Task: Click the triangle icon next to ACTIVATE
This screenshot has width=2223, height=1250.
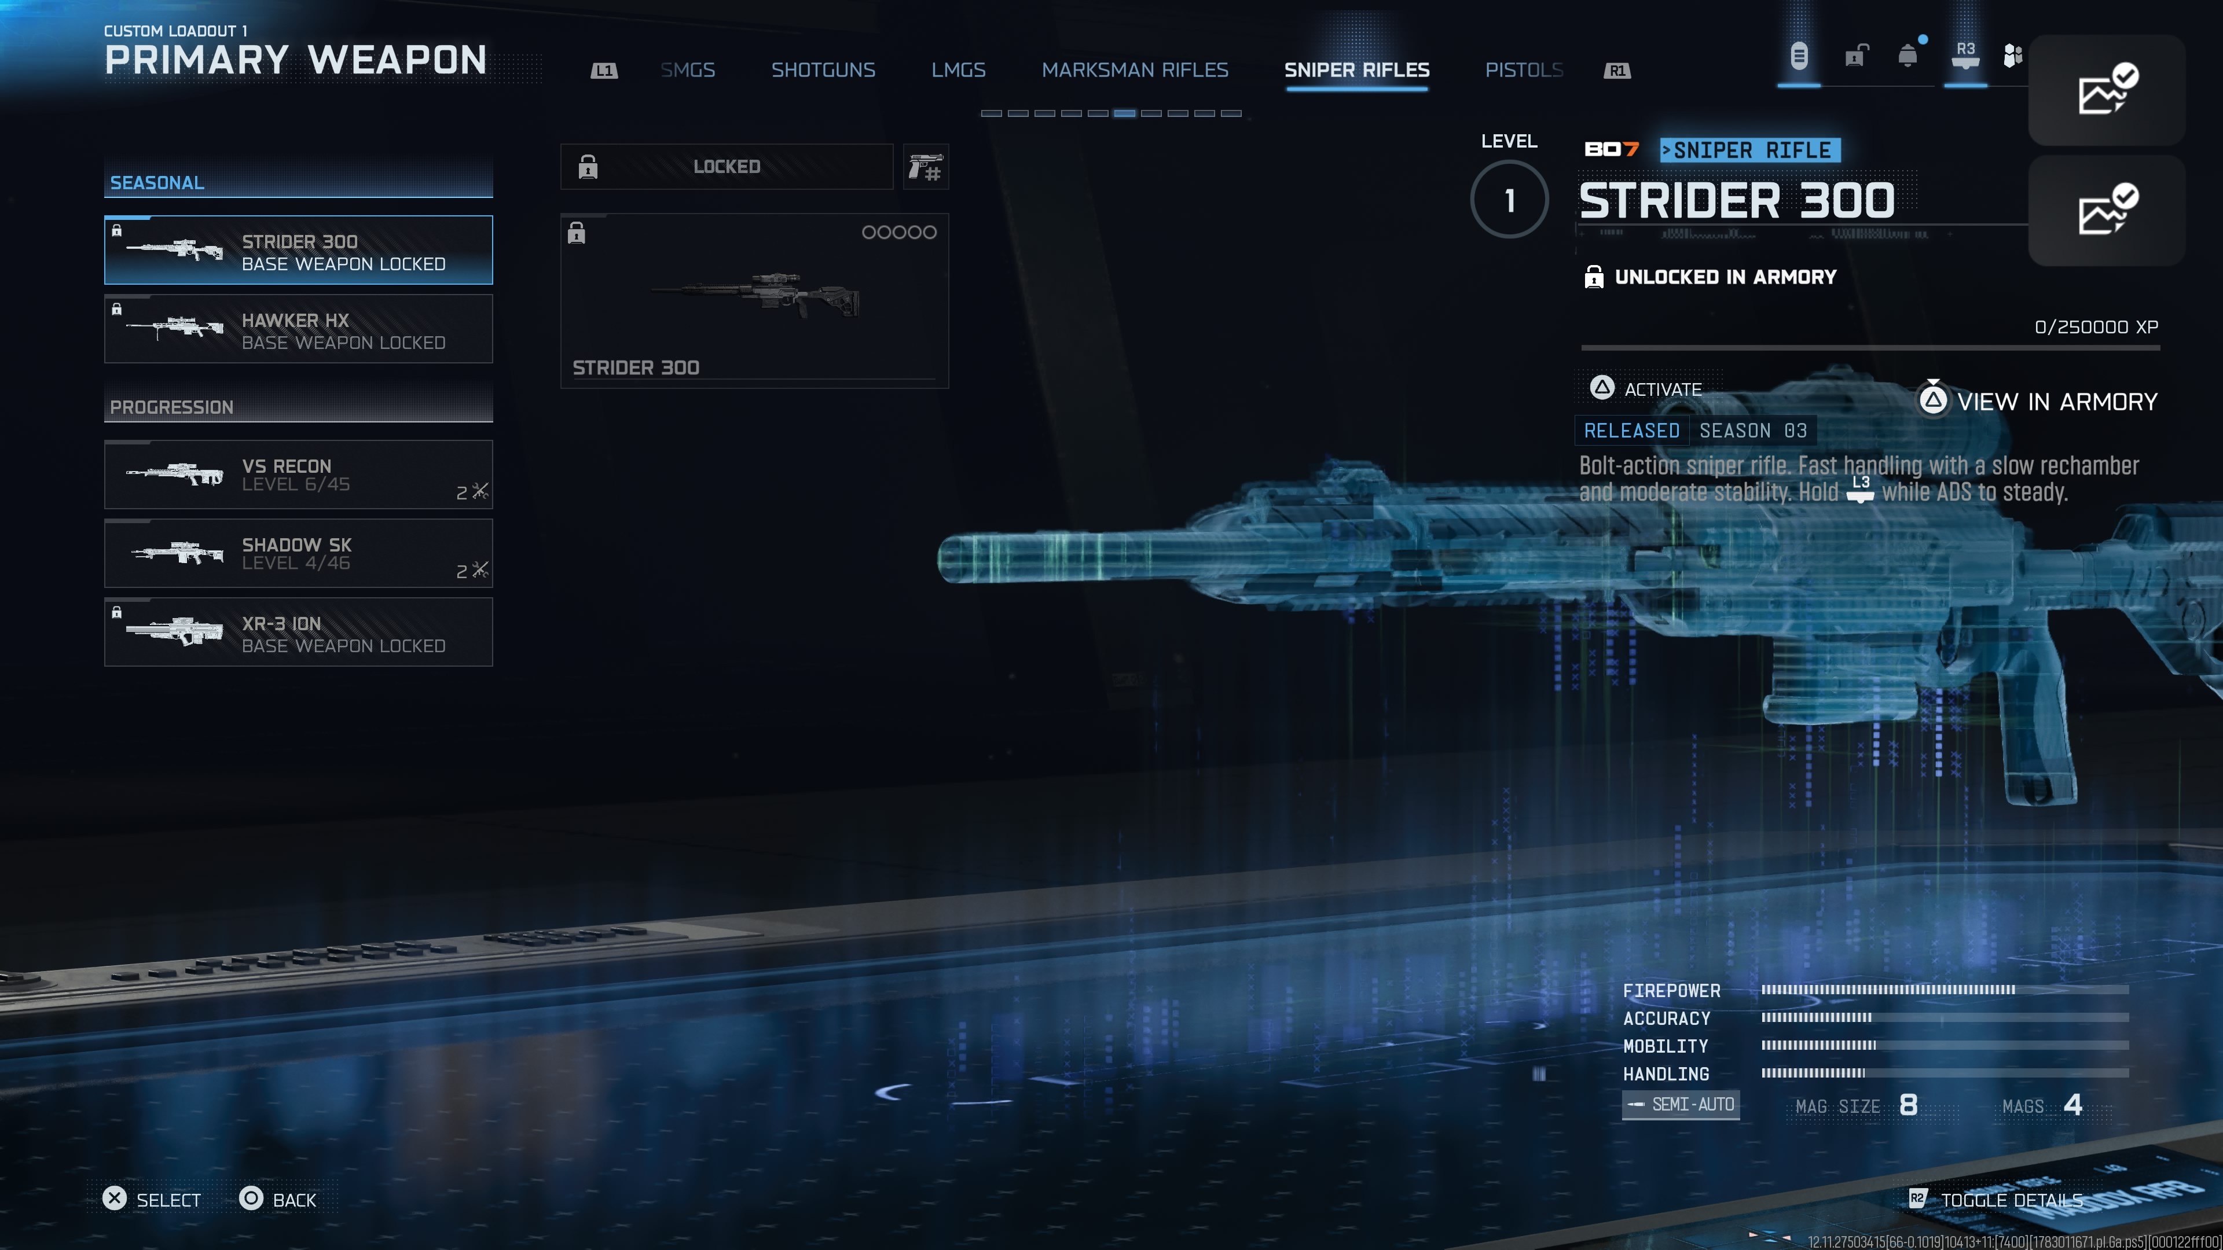Action: [x=1602, y=388]
